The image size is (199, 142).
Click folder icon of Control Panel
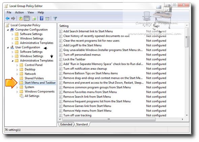point(21,65)
